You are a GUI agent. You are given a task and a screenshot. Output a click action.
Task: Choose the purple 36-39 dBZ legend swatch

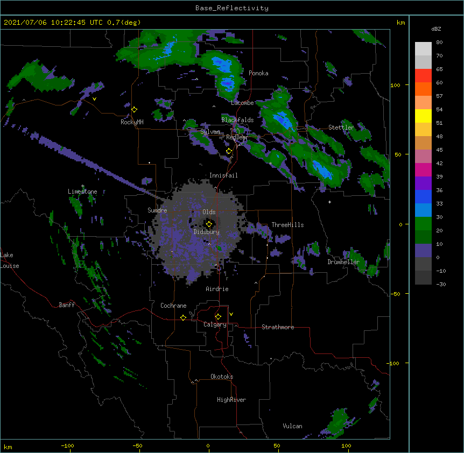[423, 183]
